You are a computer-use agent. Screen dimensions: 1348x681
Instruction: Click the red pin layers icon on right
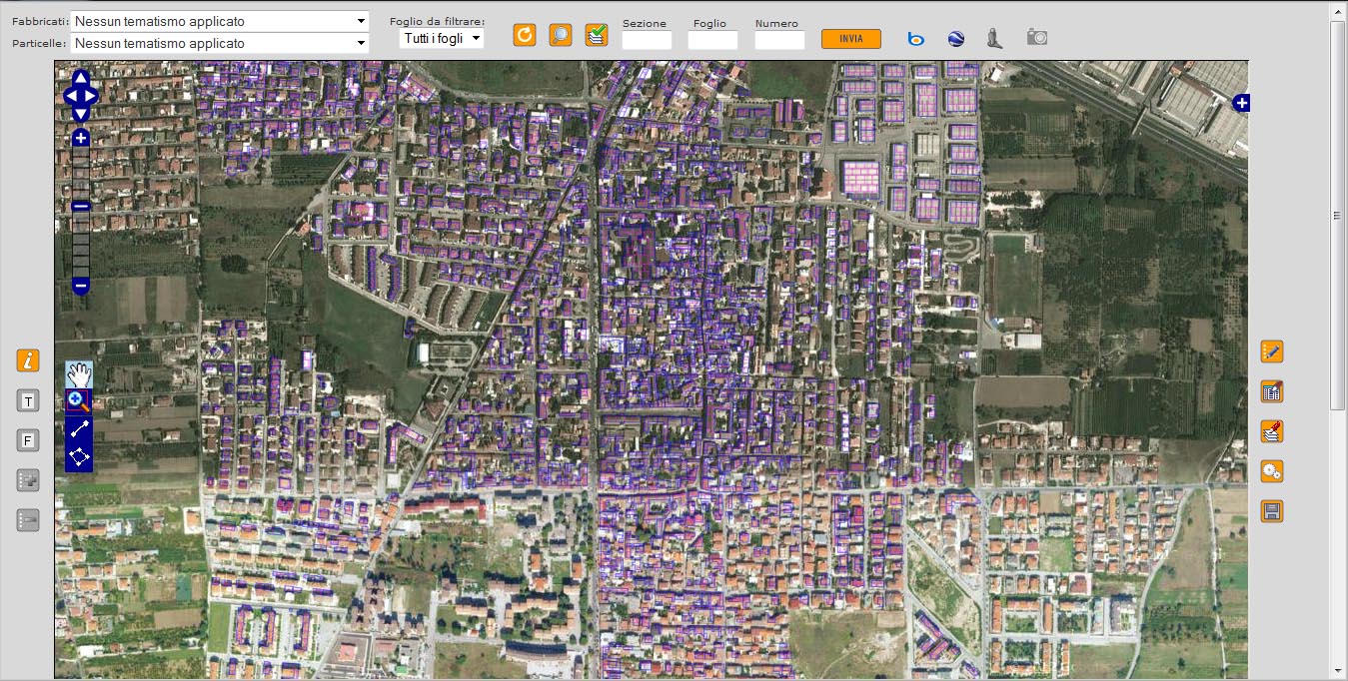(x=1272, y=431)
